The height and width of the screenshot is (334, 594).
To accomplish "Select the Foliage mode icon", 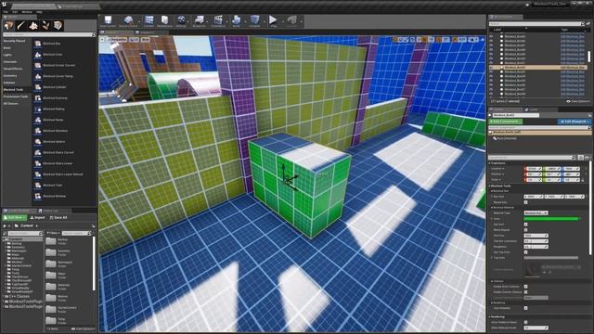I will [x=45, y=25].
